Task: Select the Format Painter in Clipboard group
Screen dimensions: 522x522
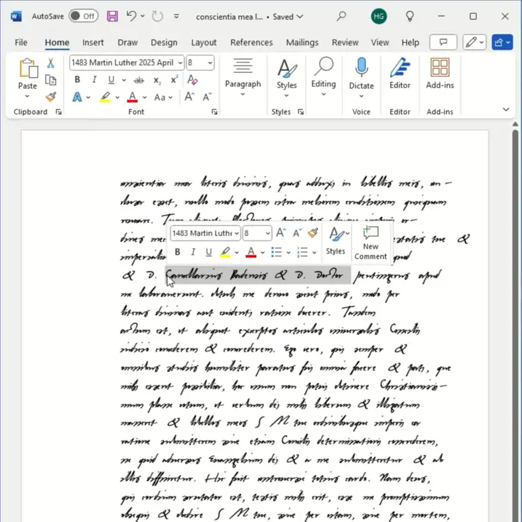Action: (50, 97)
